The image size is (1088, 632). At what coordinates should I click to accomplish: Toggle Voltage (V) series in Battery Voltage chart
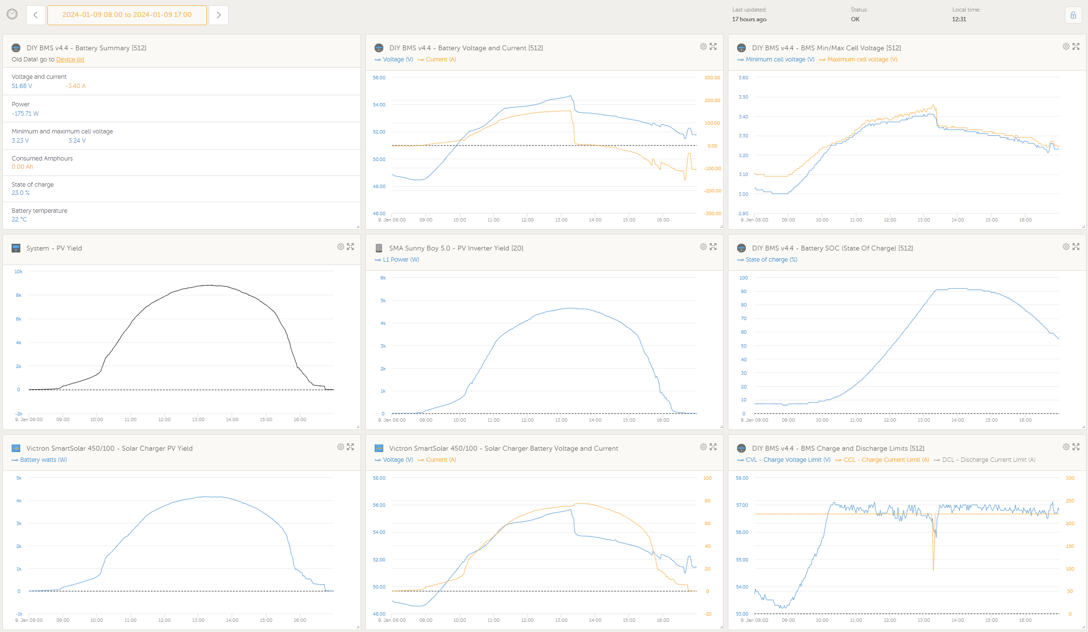click(x=397, y=59)
